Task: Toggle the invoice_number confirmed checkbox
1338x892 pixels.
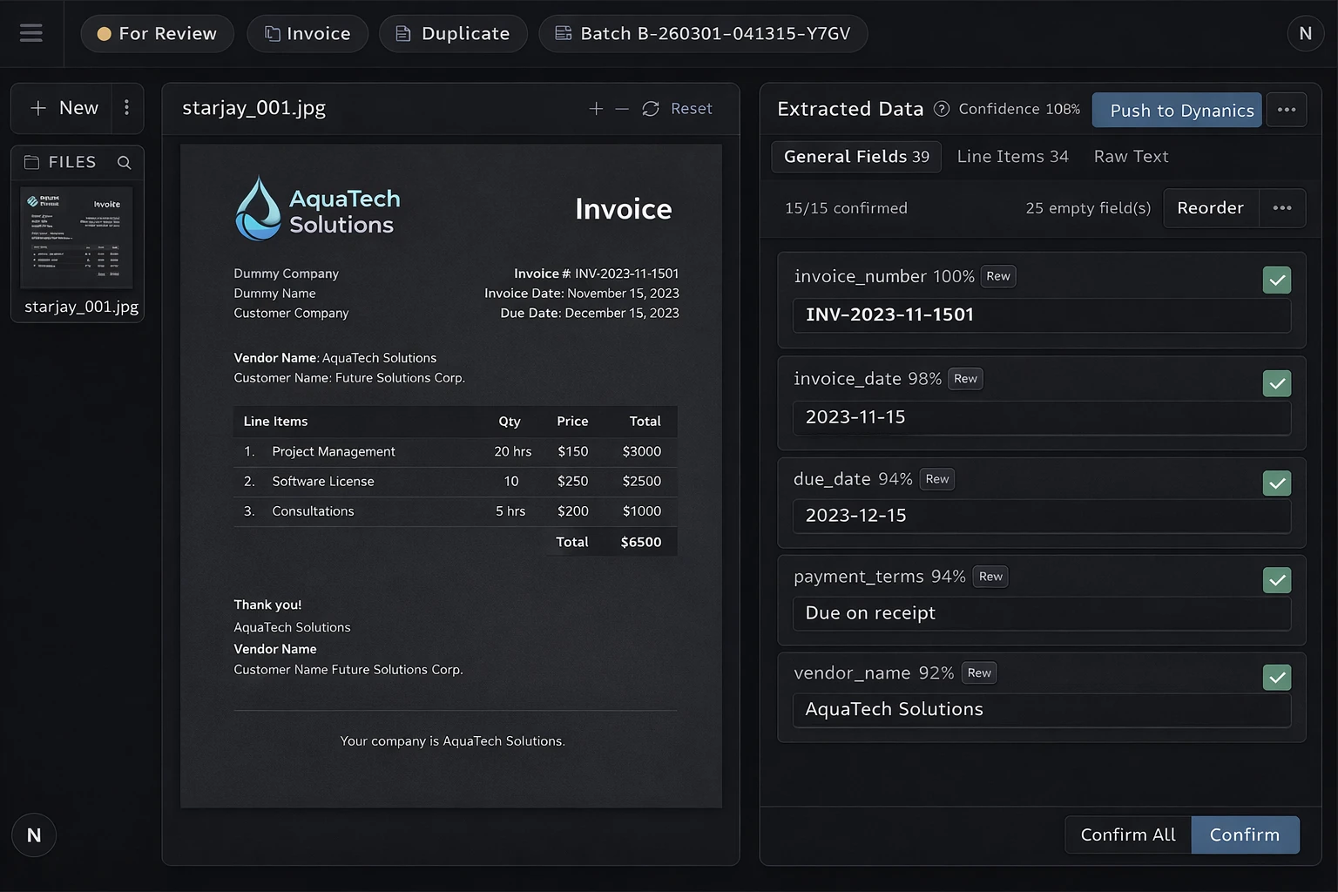Action: 1276,280
